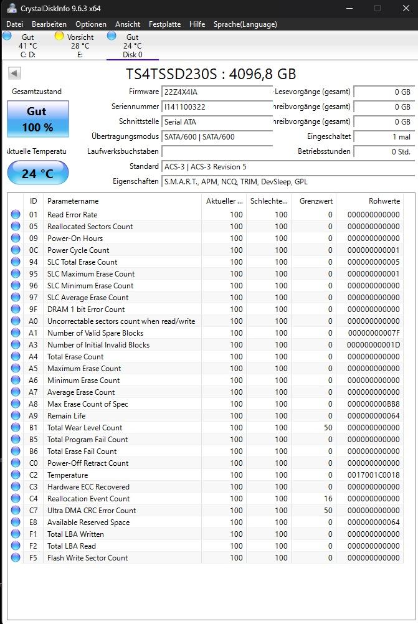Open the Optionen menu
This screenshot has width=418, height=624.
pos(91,24)
